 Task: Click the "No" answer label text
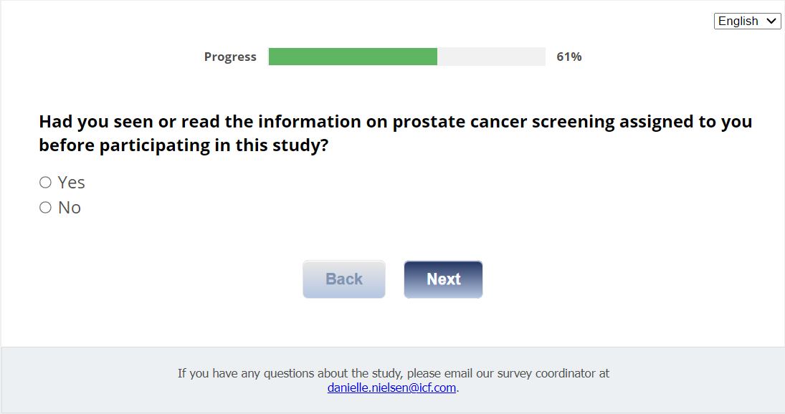coord(70,208)
